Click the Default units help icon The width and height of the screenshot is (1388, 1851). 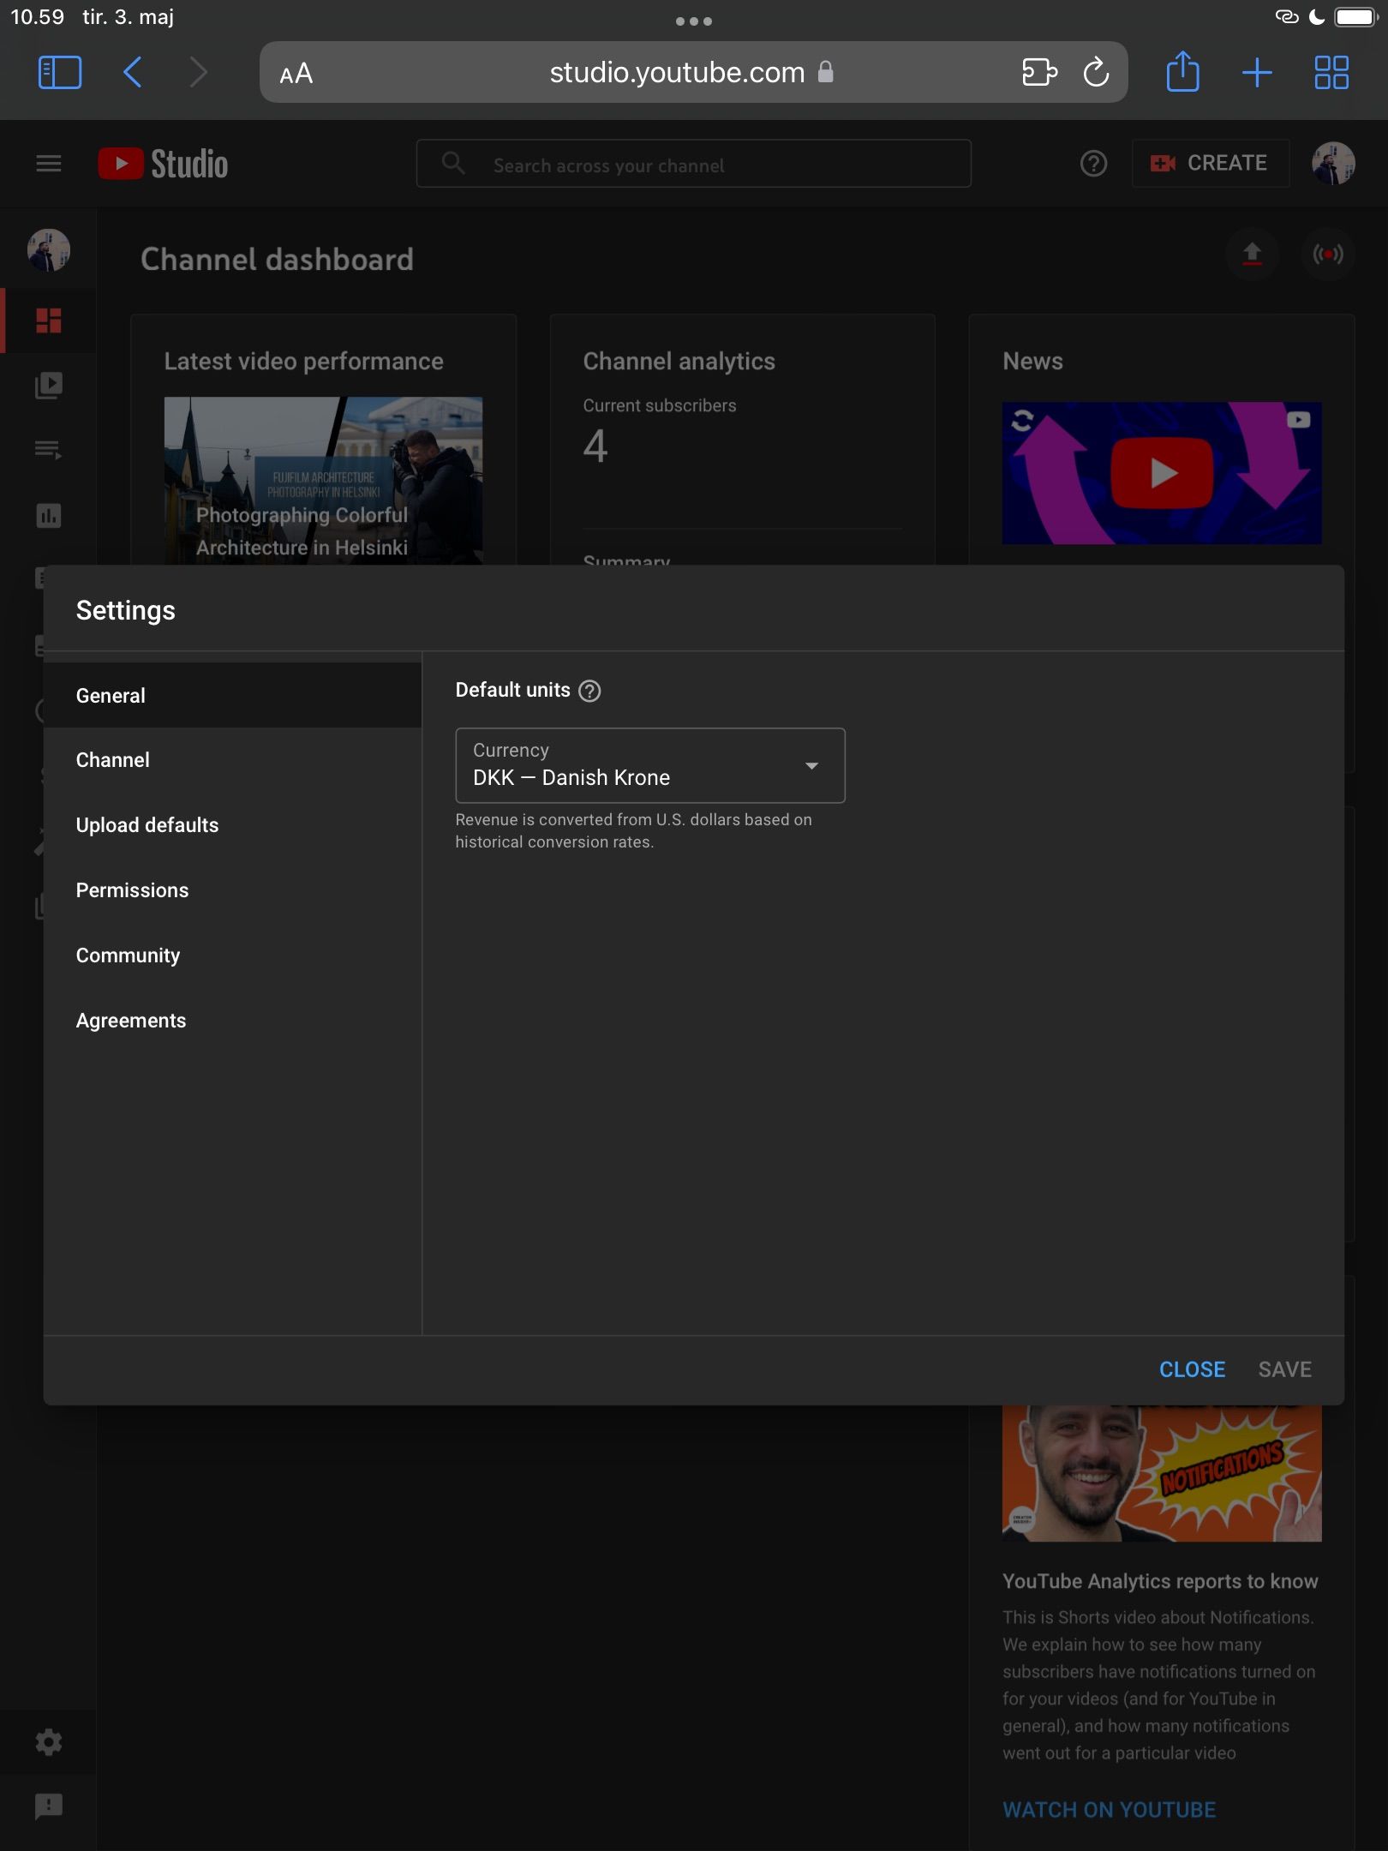pos(591,690)
